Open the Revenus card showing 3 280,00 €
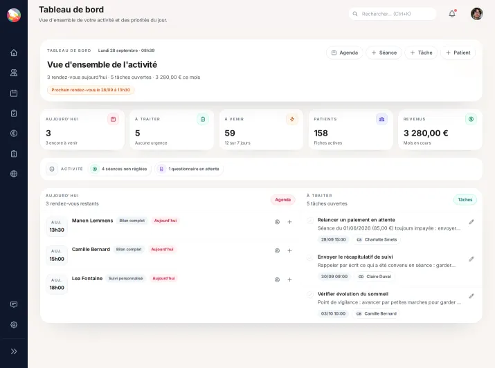The image size is (495, 368). [x=440, y=129]
